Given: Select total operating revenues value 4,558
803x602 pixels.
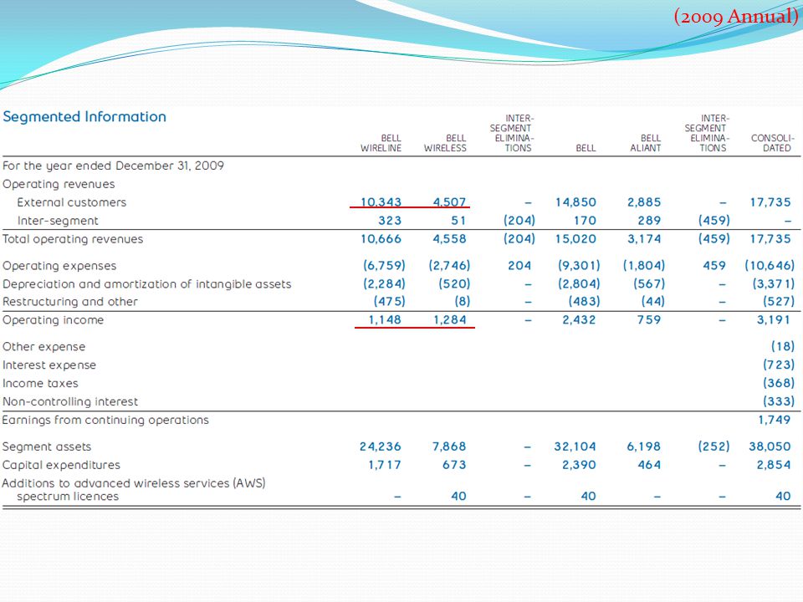Looking at the screenshot, I should (450, 239).
